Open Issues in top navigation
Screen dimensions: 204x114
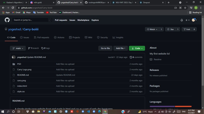click(x=72, y=20)
